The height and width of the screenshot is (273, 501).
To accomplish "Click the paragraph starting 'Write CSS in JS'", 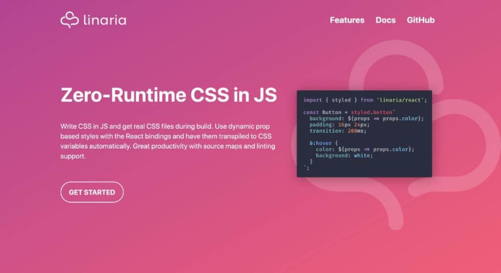I will pyautogui.click(x=168, y=141).
